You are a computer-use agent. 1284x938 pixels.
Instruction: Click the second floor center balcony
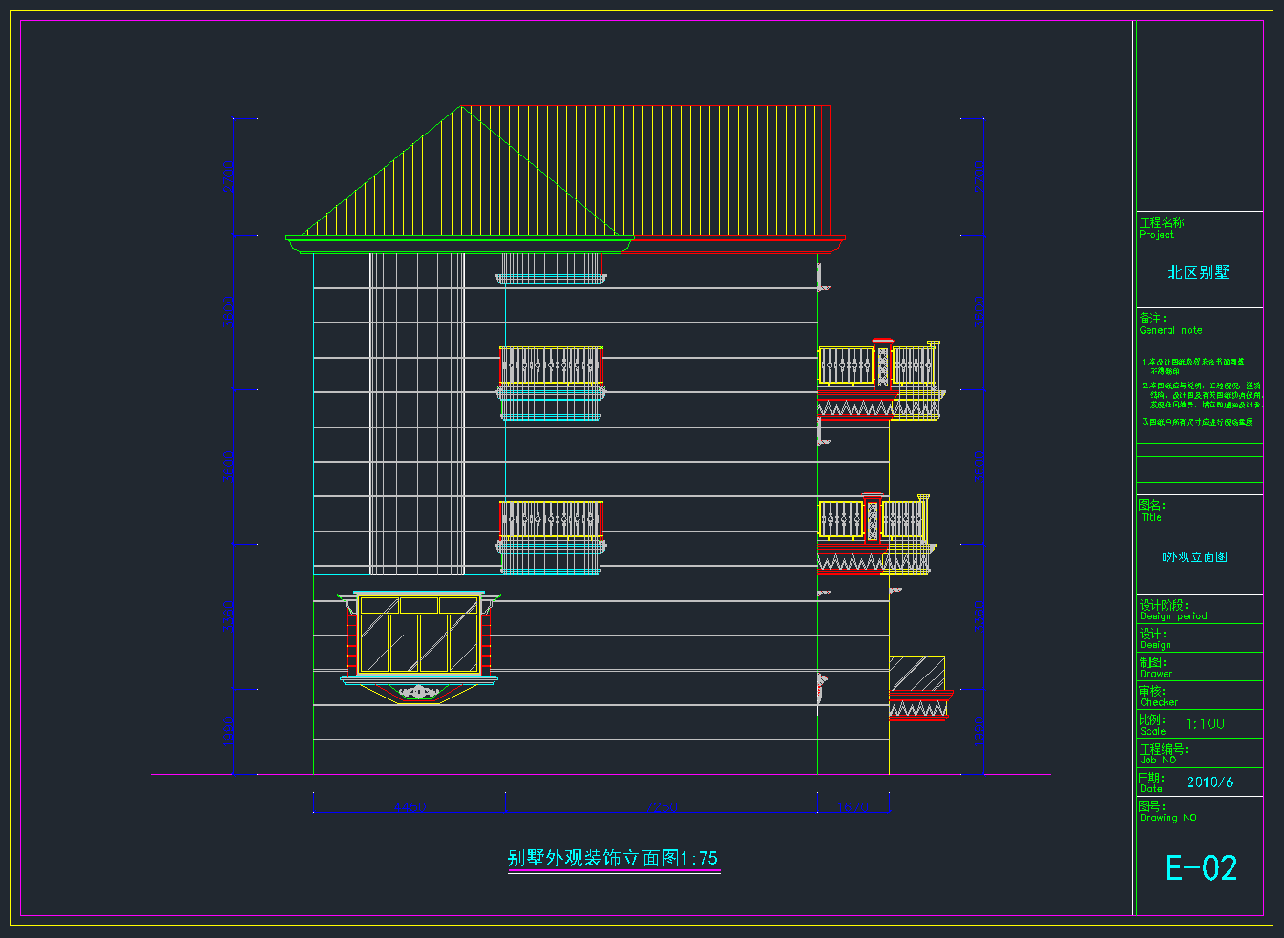551,534
